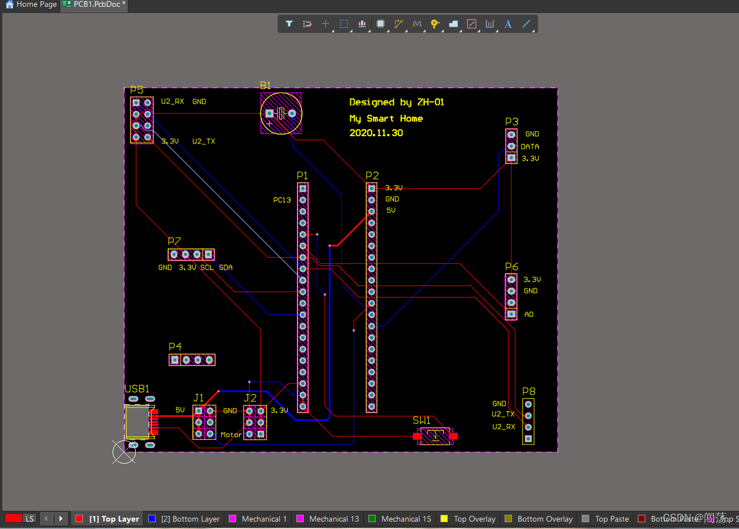The height and width of the screenshot is (529, 739).
Task: Select the Mechanical 15 layer tab
Action: coord(400,519)
